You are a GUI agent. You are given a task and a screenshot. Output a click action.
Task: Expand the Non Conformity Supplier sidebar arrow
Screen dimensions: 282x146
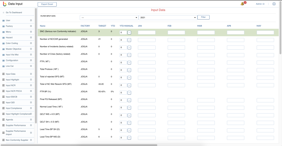(31, 140)
